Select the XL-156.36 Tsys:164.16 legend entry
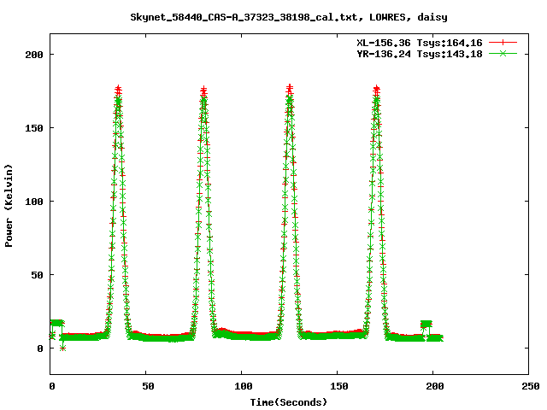Viewport: 547px width, 410px height. (x=420, y=43)
